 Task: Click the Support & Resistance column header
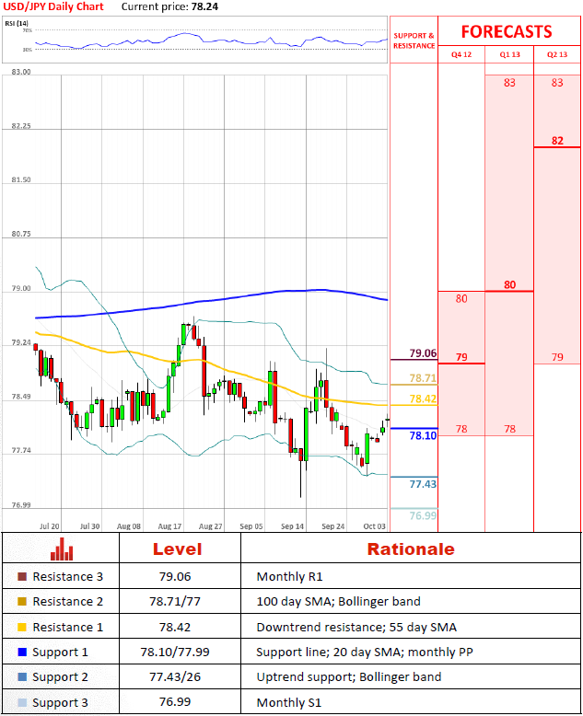[414, 40]
